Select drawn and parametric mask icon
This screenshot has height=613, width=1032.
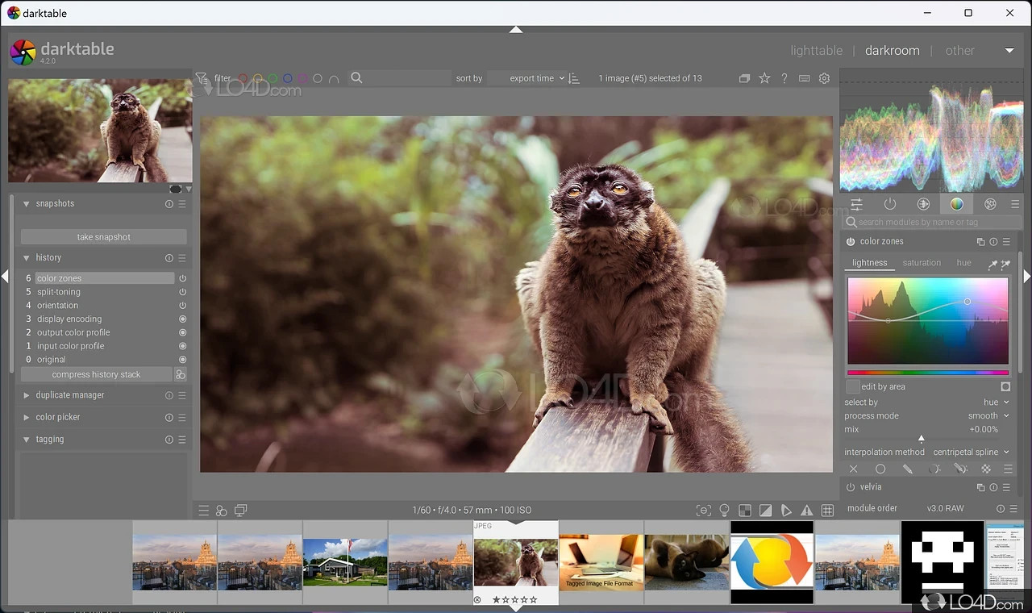[x=960, y=469]
